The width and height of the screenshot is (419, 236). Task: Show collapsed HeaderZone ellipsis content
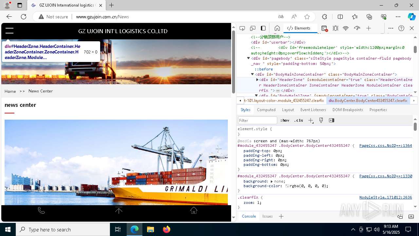click(x=278, y=90)
